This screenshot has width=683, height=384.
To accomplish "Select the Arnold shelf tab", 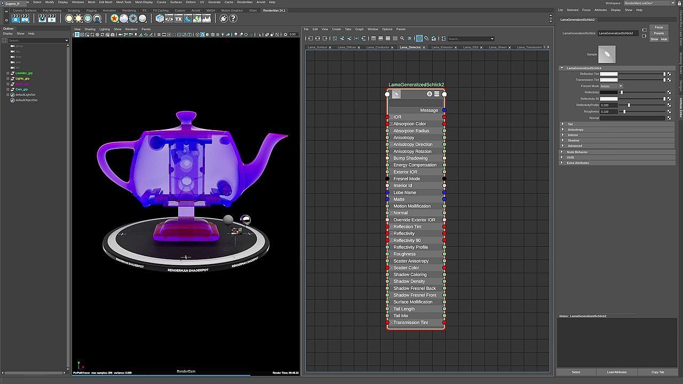I will (196, 10).
